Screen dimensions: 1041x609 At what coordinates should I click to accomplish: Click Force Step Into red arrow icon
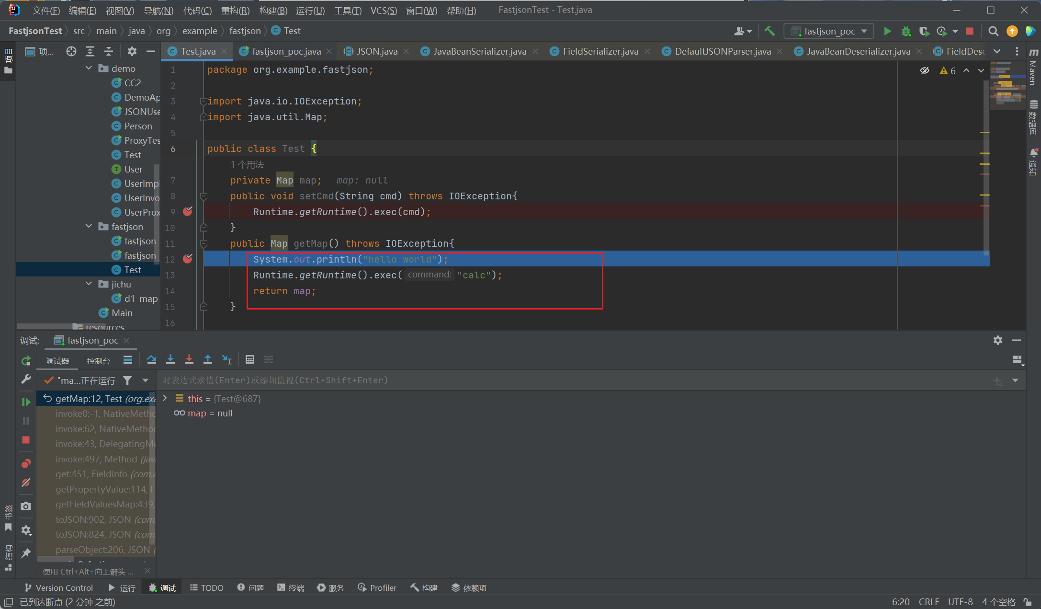(x=189, y=359)
